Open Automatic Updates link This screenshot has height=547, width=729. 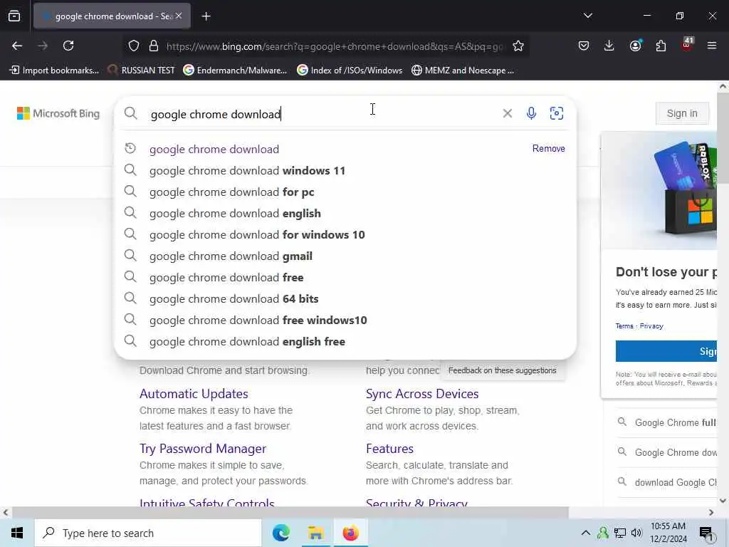[x=194, y=393]
